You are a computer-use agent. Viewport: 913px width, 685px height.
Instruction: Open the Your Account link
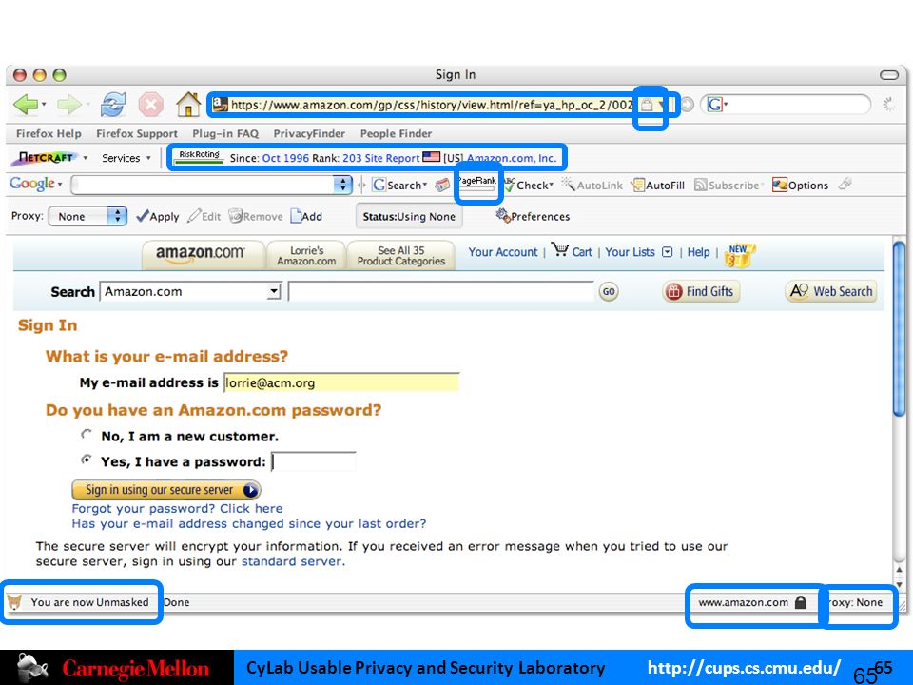503,252
